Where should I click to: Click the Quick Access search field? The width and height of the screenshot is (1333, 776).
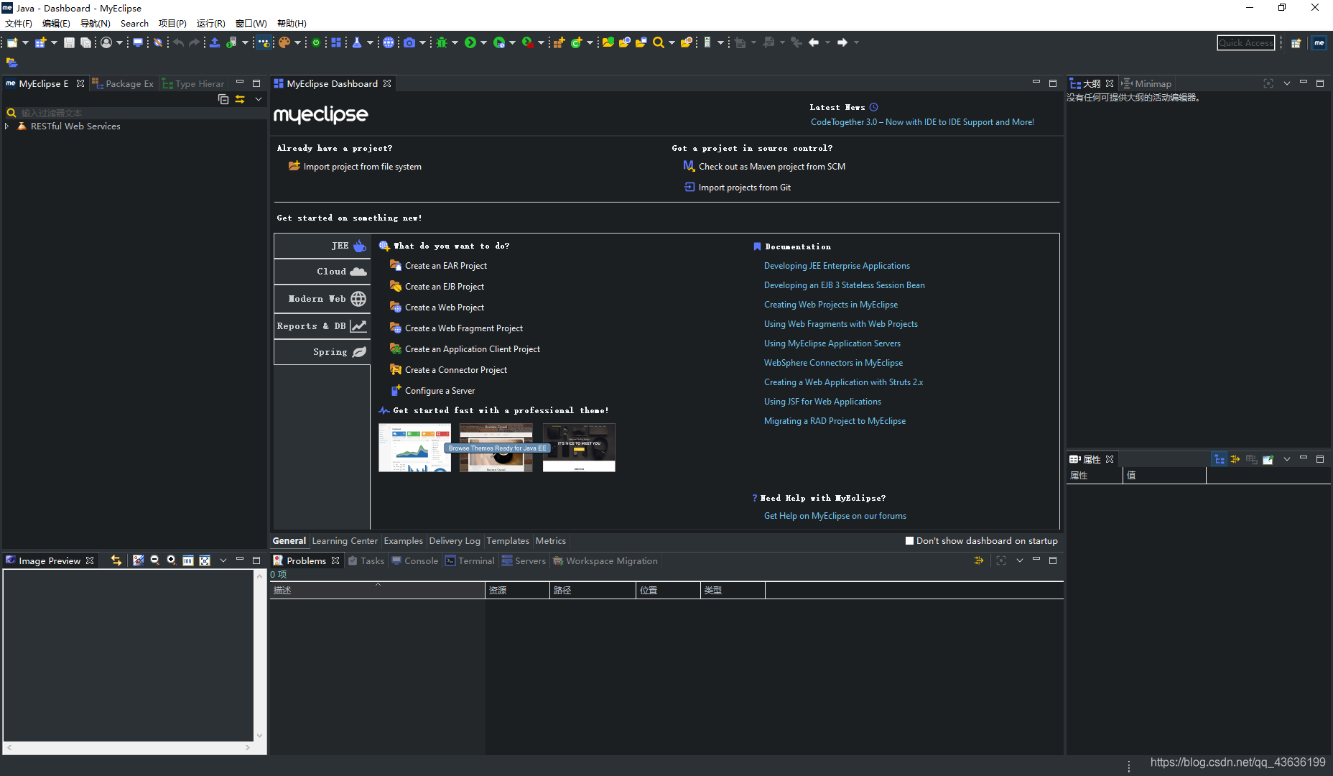point(1245,43)
